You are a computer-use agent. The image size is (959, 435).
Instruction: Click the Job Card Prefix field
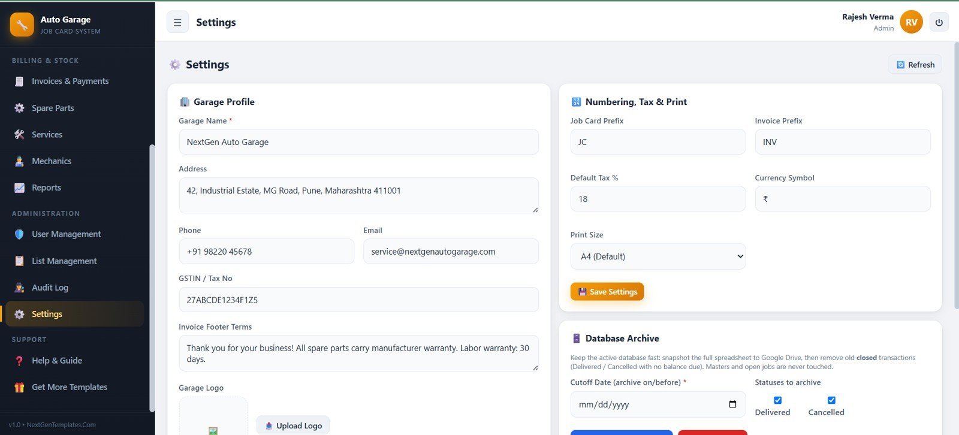(x=658, y=142)
